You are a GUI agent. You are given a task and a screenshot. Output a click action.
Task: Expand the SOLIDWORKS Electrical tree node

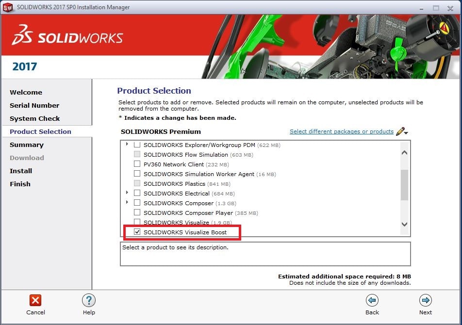[x=127, y=193]
